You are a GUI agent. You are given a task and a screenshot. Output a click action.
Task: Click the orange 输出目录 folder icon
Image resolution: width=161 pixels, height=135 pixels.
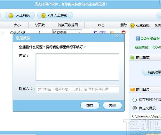click(x=132, y=90)
